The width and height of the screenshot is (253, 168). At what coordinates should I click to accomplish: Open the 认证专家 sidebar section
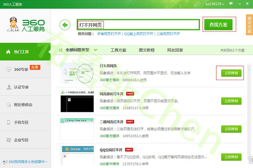point(25,87)
